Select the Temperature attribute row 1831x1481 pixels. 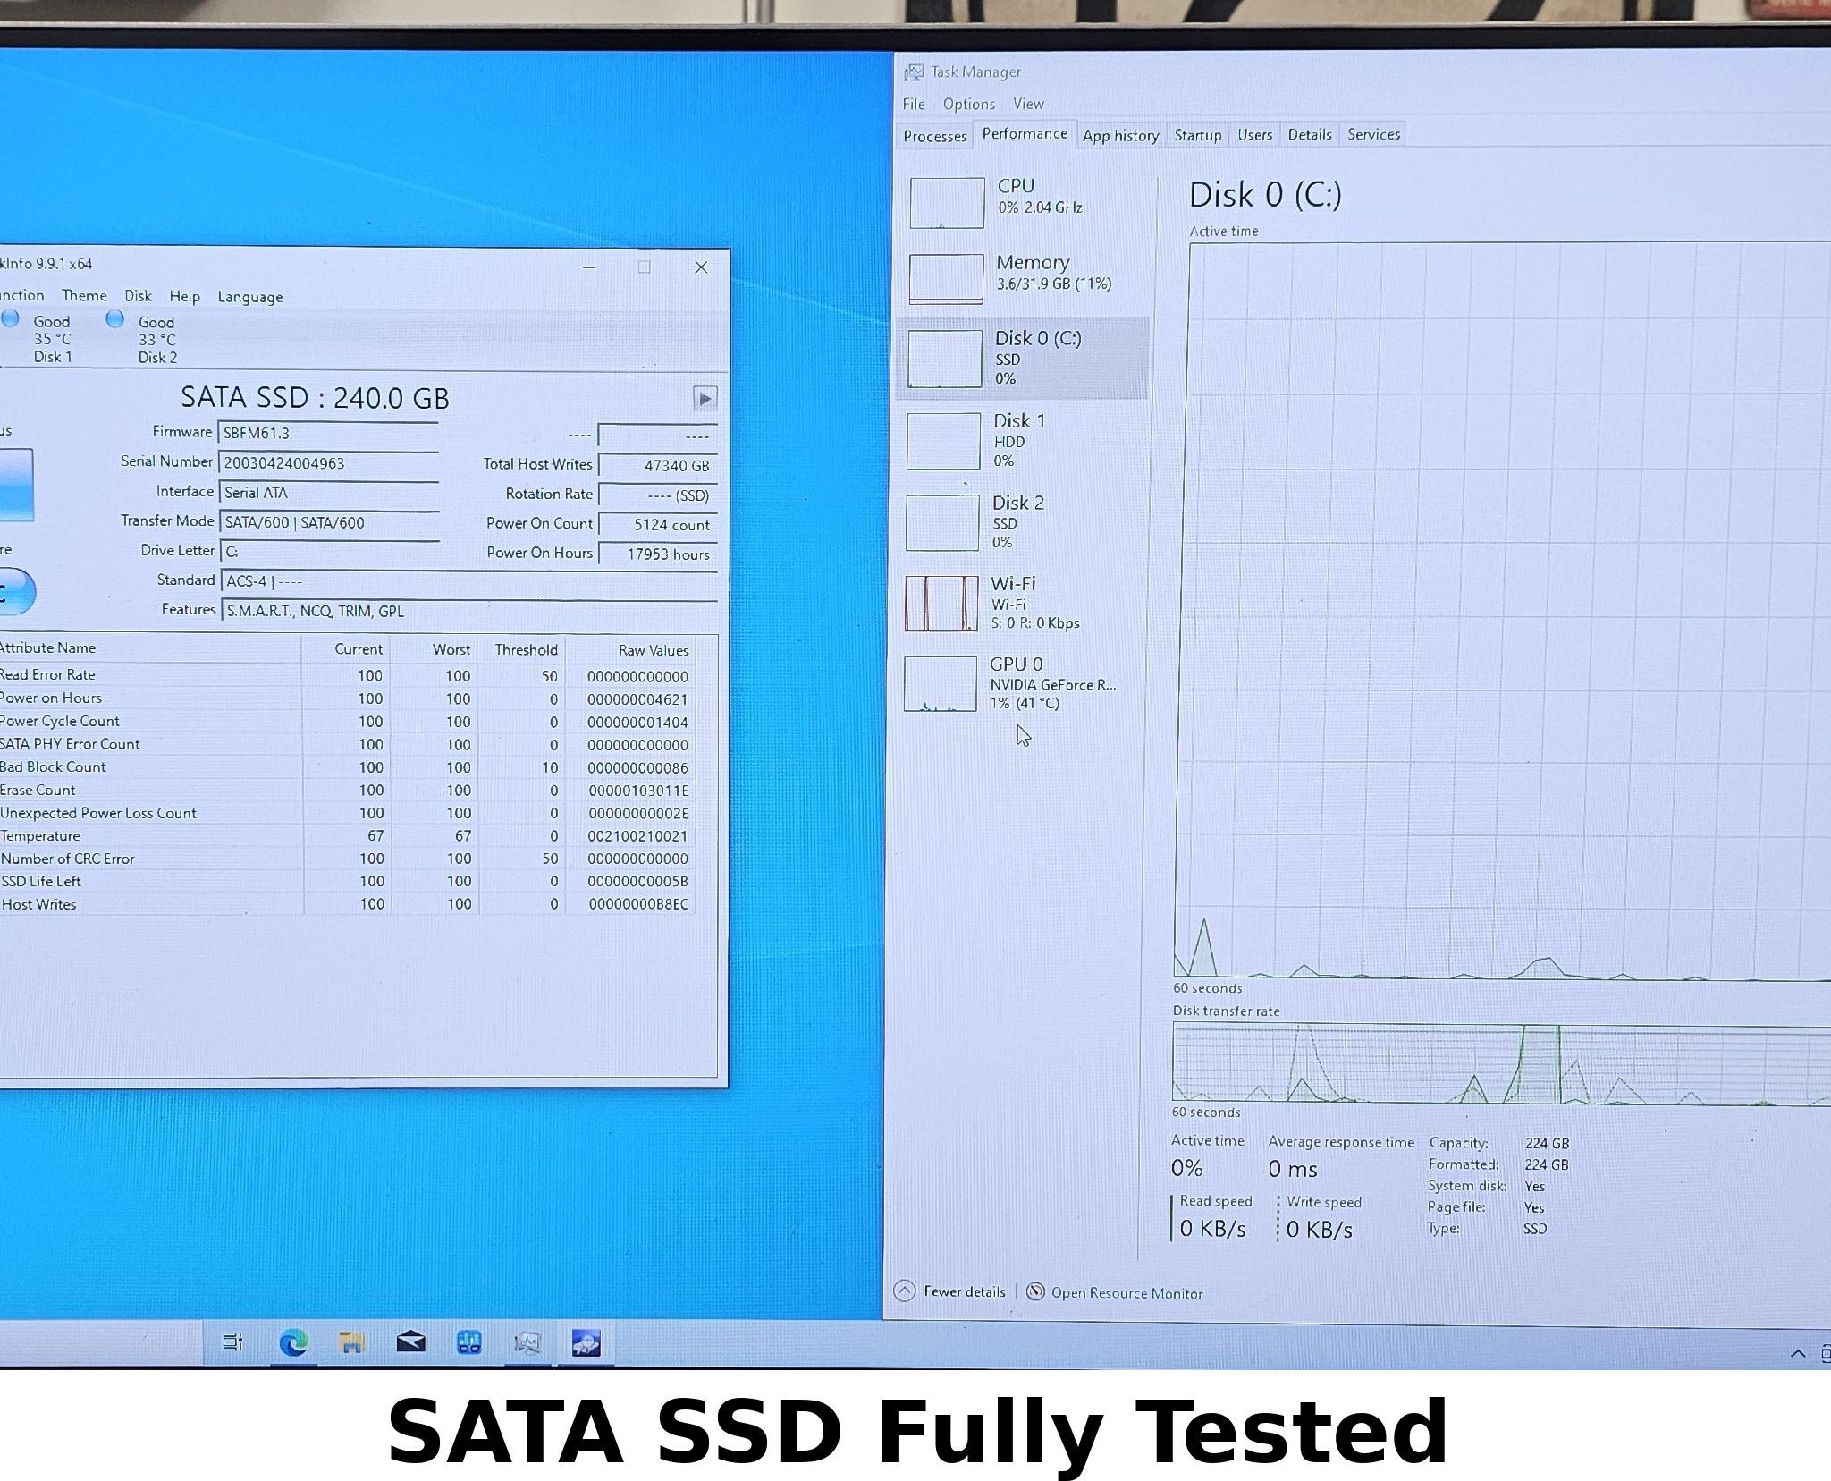[x=347, y=836]
